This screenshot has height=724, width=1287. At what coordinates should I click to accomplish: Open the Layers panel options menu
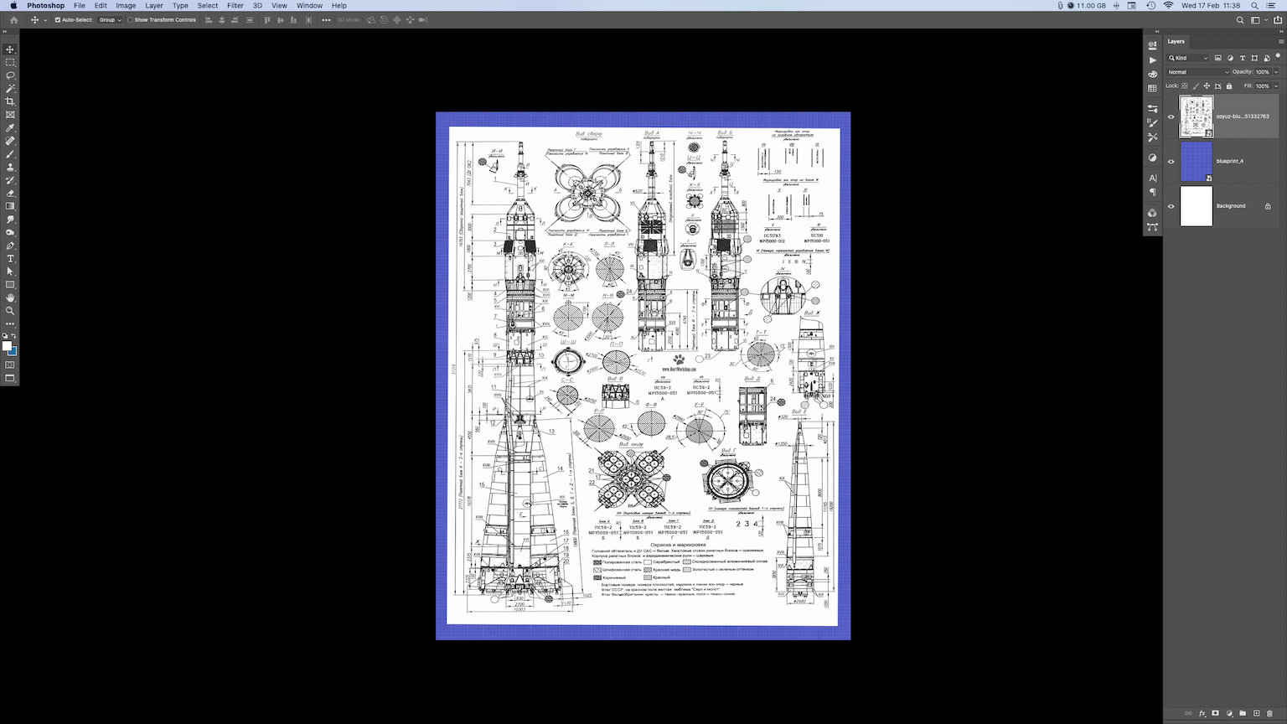point(1281,41)
